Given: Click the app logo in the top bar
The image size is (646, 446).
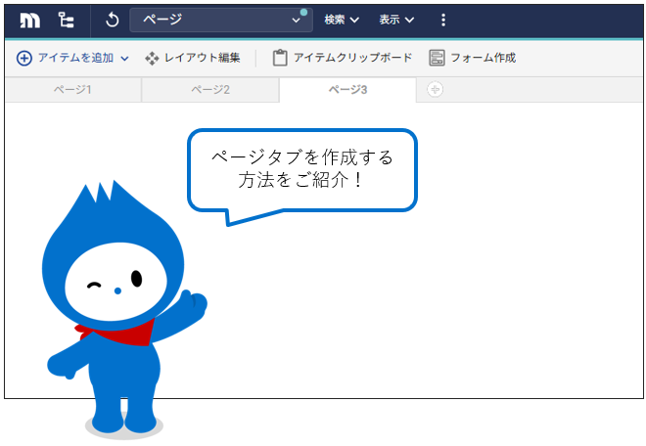Looking at the screenshot, I should pyautogui.click(x=30, y=20).
